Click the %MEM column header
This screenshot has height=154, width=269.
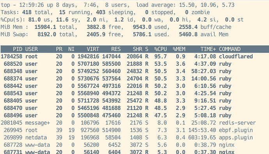pos(179,49)
